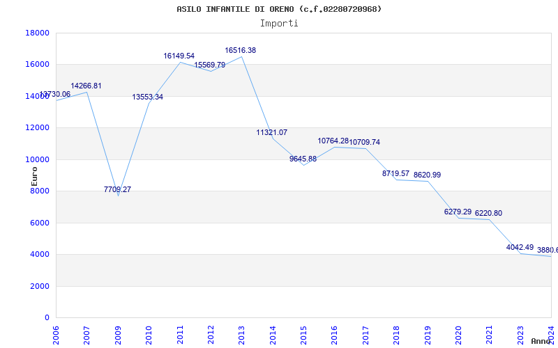558x348 pixels.
Task: Select data label 11321.07
Action: [x=271, y=132]
